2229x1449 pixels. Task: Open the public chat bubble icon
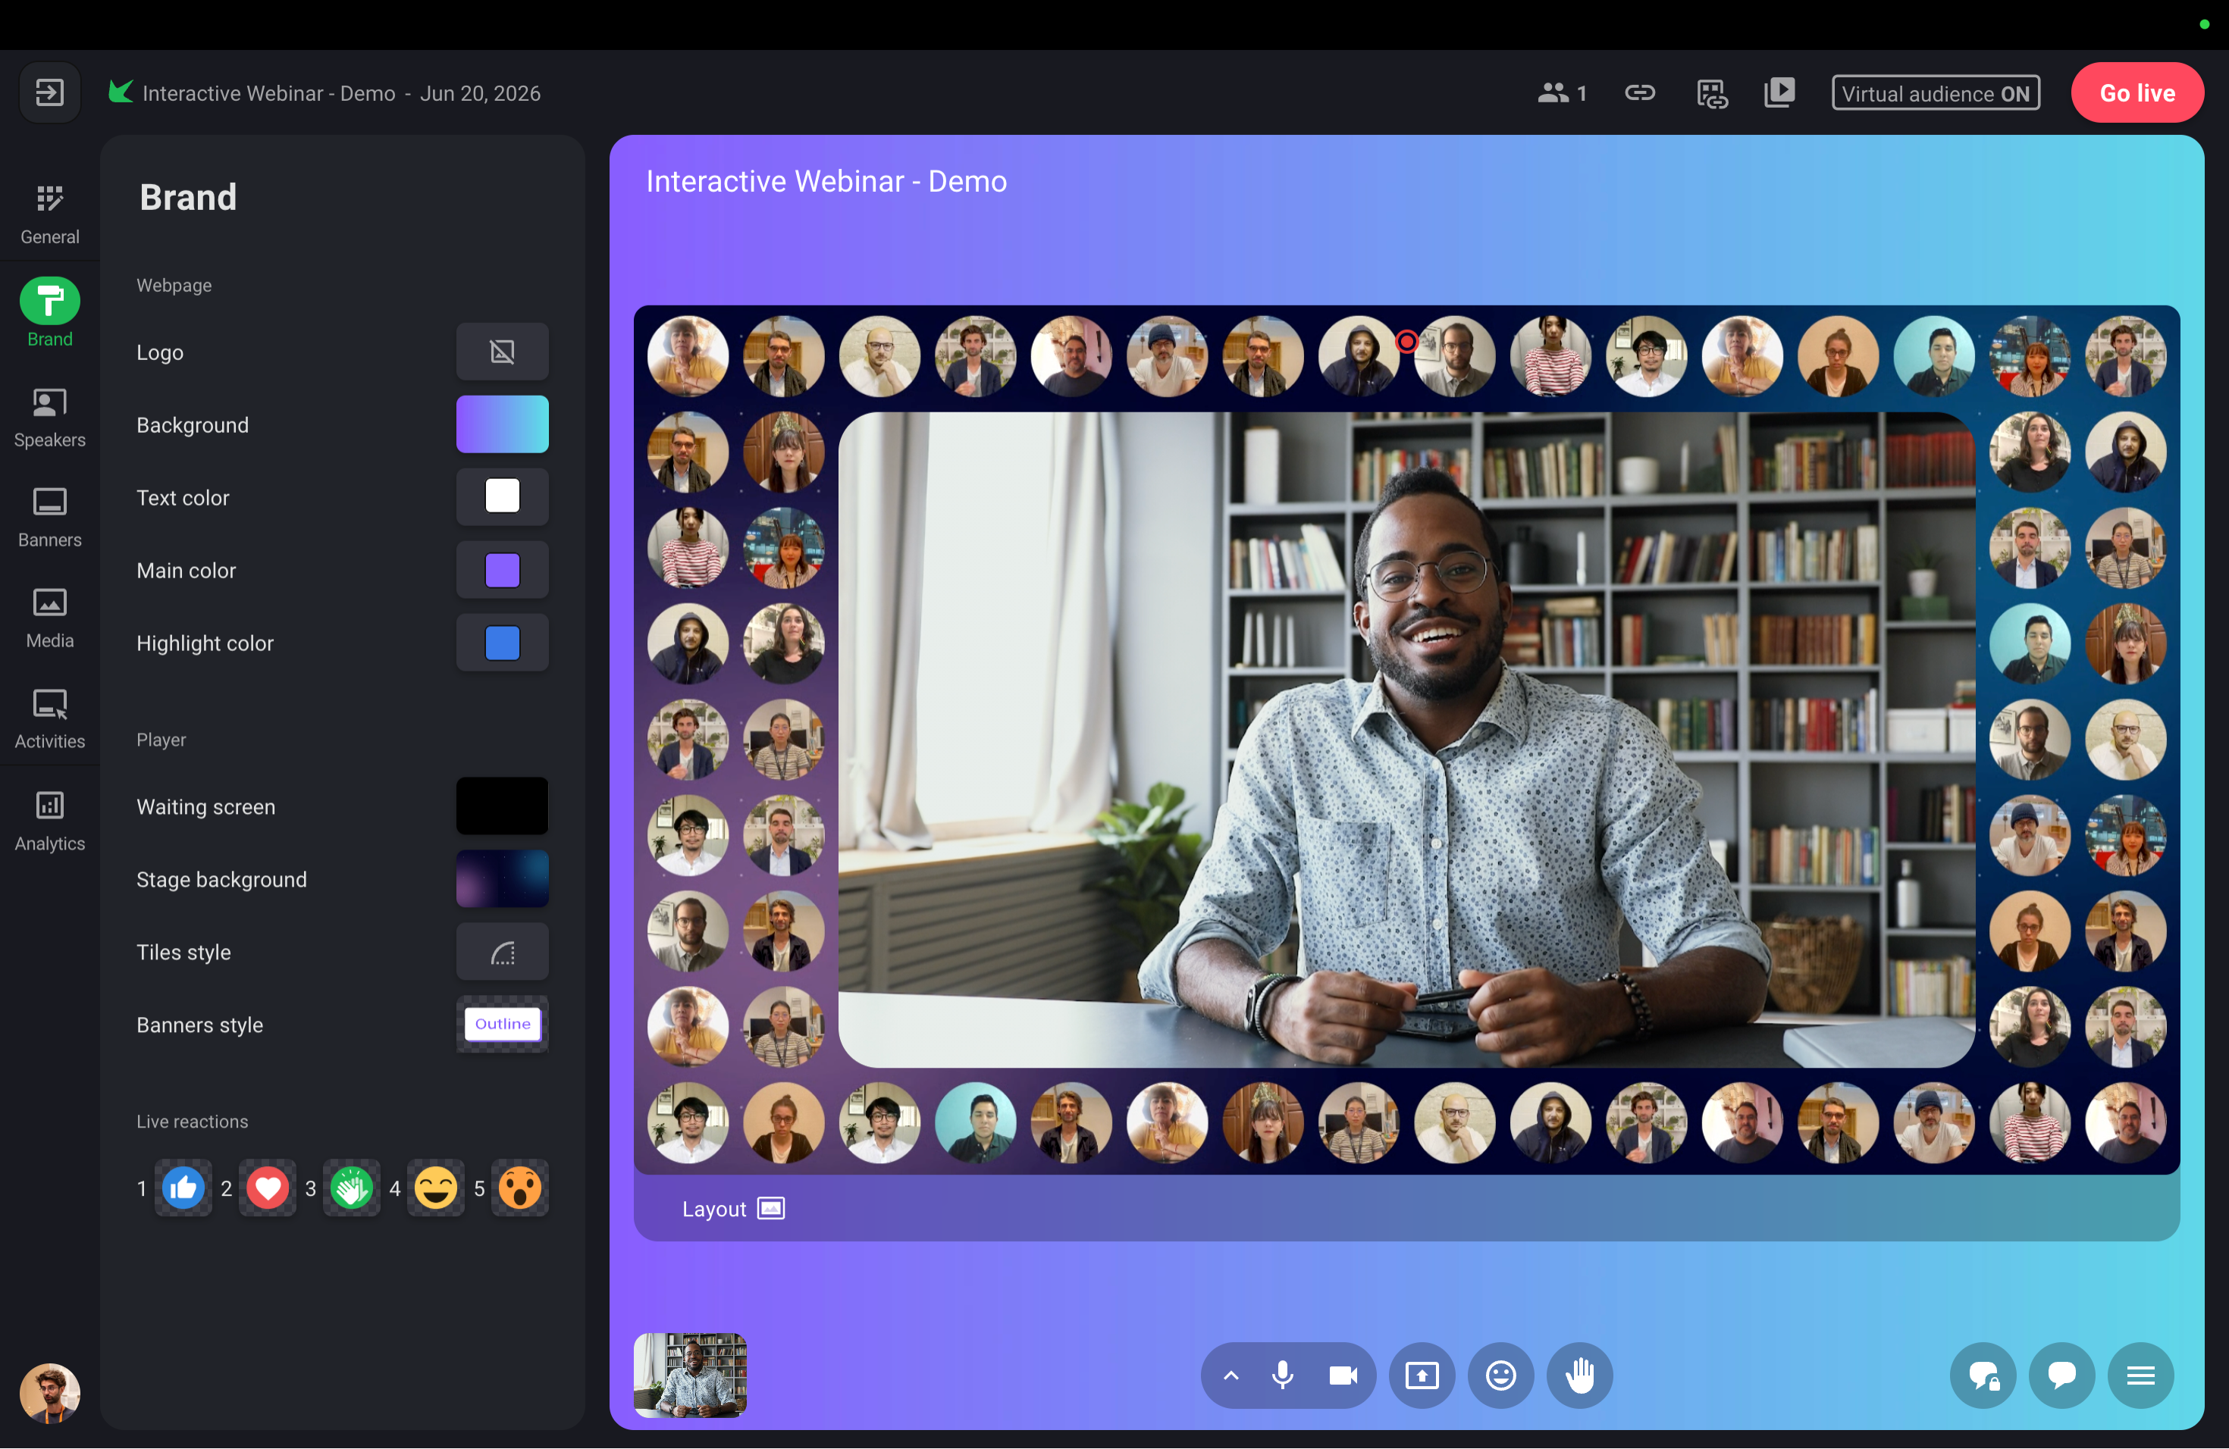click(x=2061, y=1375)
